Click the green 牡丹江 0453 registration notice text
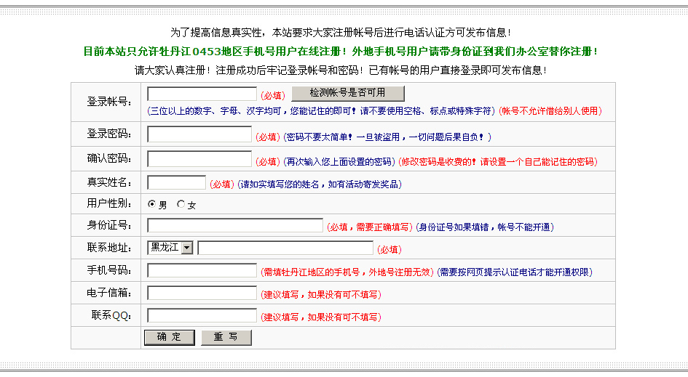The image size is (688, 377). (340, 52)
